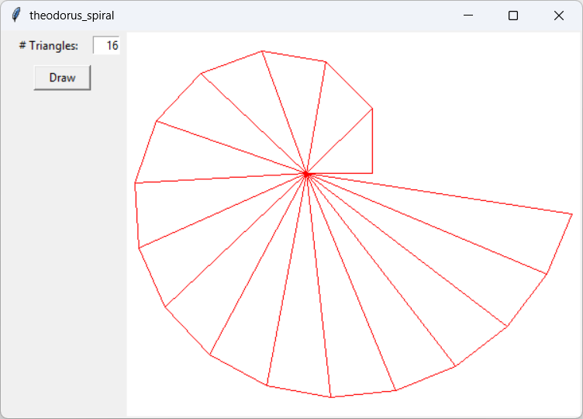
Task: Close the theodorus_spiral window
Action: click(559, 16)
